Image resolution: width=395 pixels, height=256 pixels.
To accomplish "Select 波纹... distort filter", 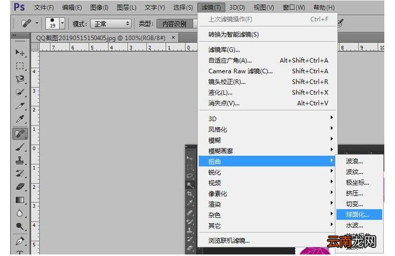I will click(359, 172).
